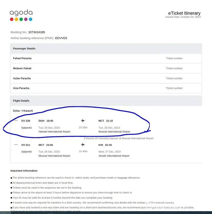Click the "SalamAir" label under OV 511

pyautogui.click(x=26, y=152)
